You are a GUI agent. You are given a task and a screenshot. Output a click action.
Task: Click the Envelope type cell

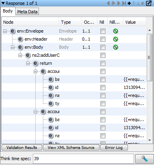(x=68, y=31)
